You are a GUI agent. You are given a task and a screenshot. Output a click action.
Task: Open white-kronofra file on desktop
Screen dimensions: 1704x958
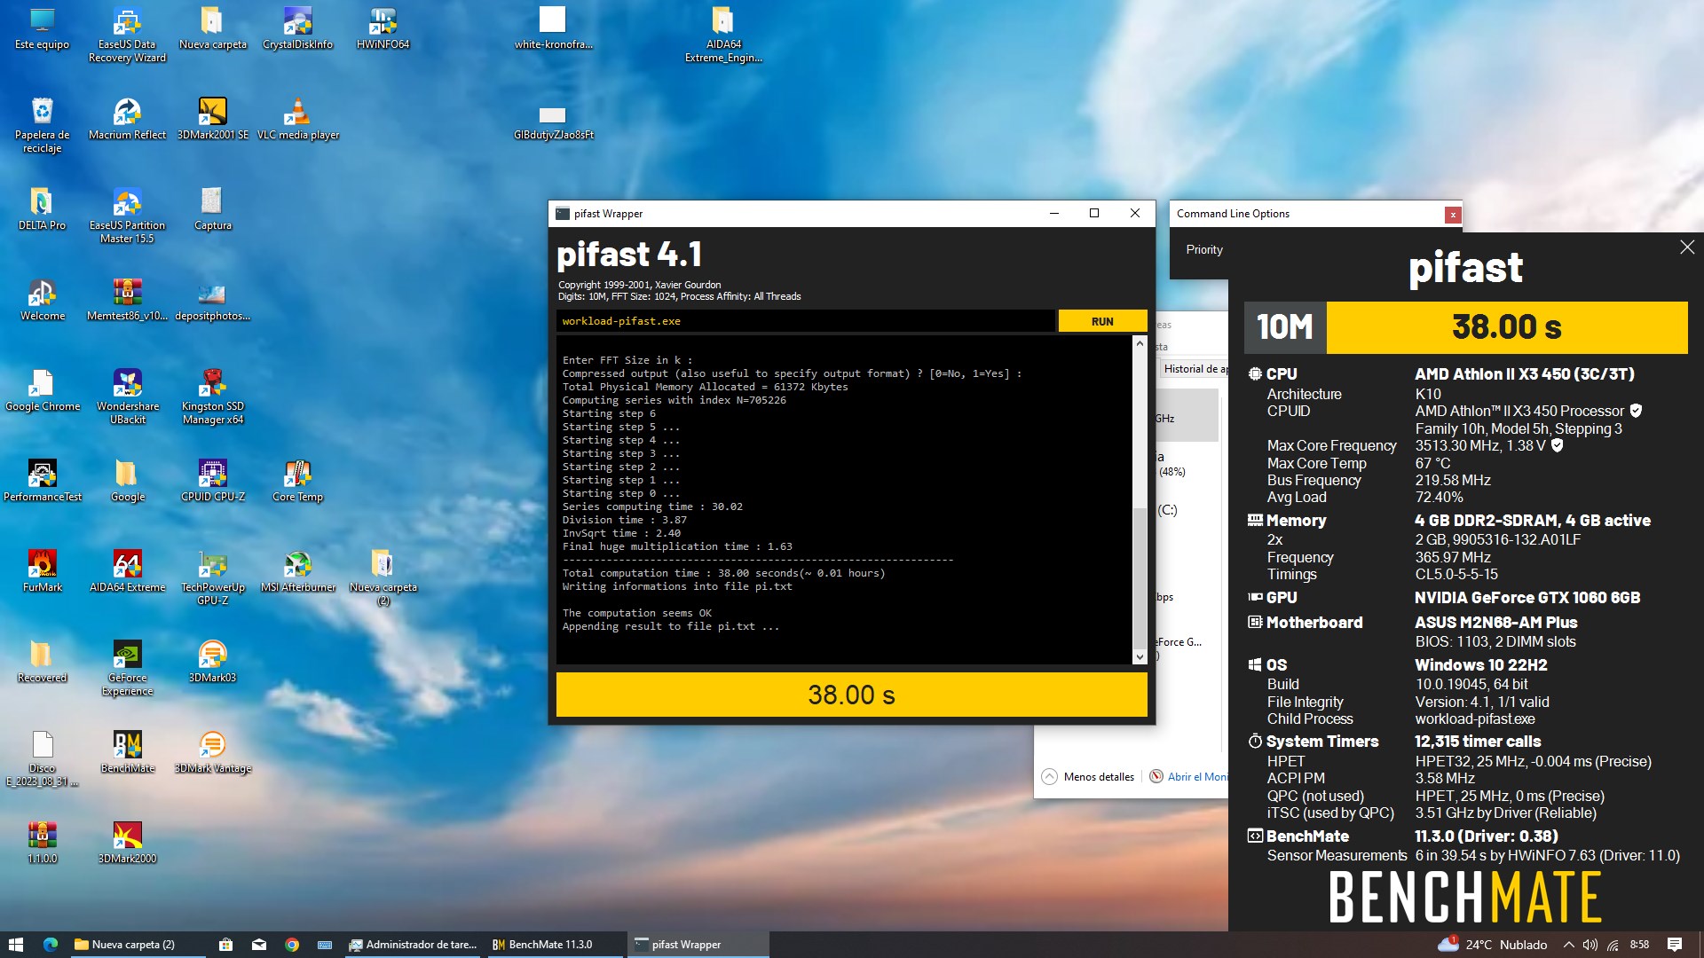pos(552,28)
